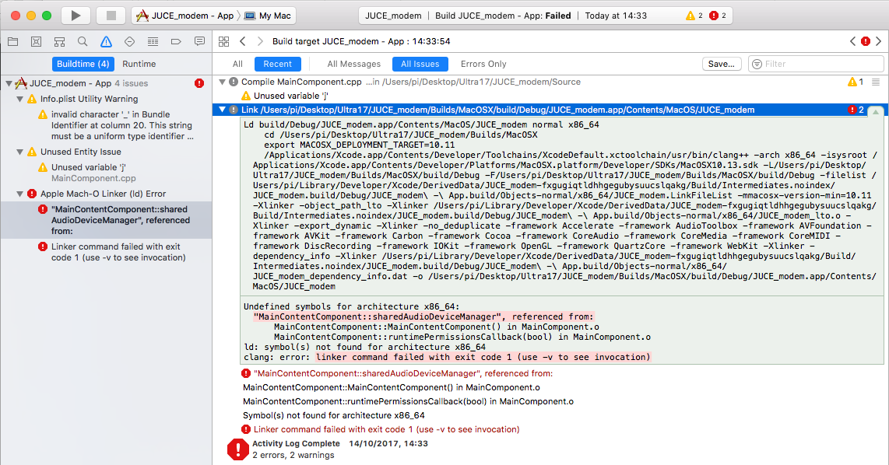889x465 pixels.
Task: Select the All Issues filter
Action: click(x=420, y=64)
